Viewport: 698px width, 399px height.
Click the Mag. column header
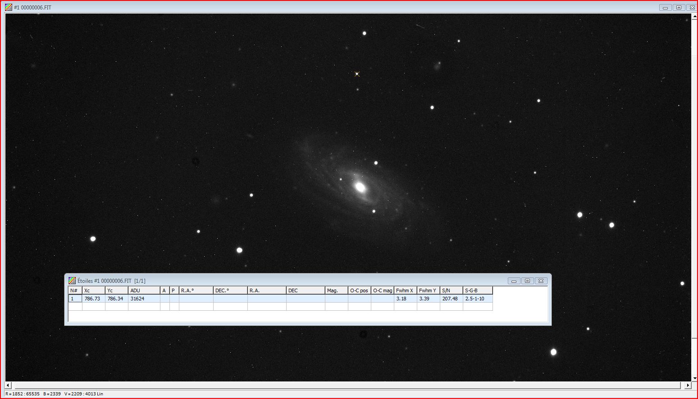pyautogui.click(x=337, y=290)
